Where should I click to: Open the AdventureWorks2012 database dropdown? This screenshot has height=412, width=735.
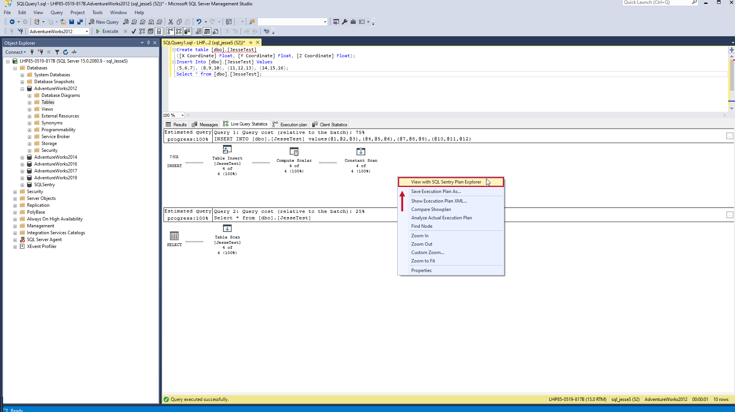point(87,31)
